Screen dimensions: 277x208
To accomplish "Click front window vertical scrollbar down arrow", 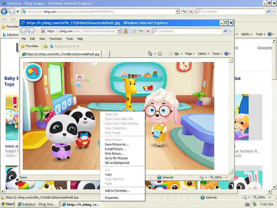I will point(231,171).
